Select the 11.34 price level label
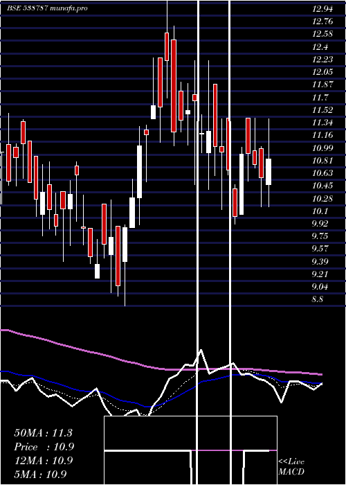This screenshot has height=485, width=346. 322,123
